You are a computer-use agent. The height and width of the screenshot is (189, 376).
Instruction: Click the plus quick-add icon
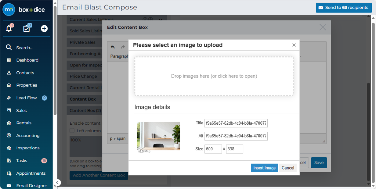pyautogui.click(x=44, y=29)
